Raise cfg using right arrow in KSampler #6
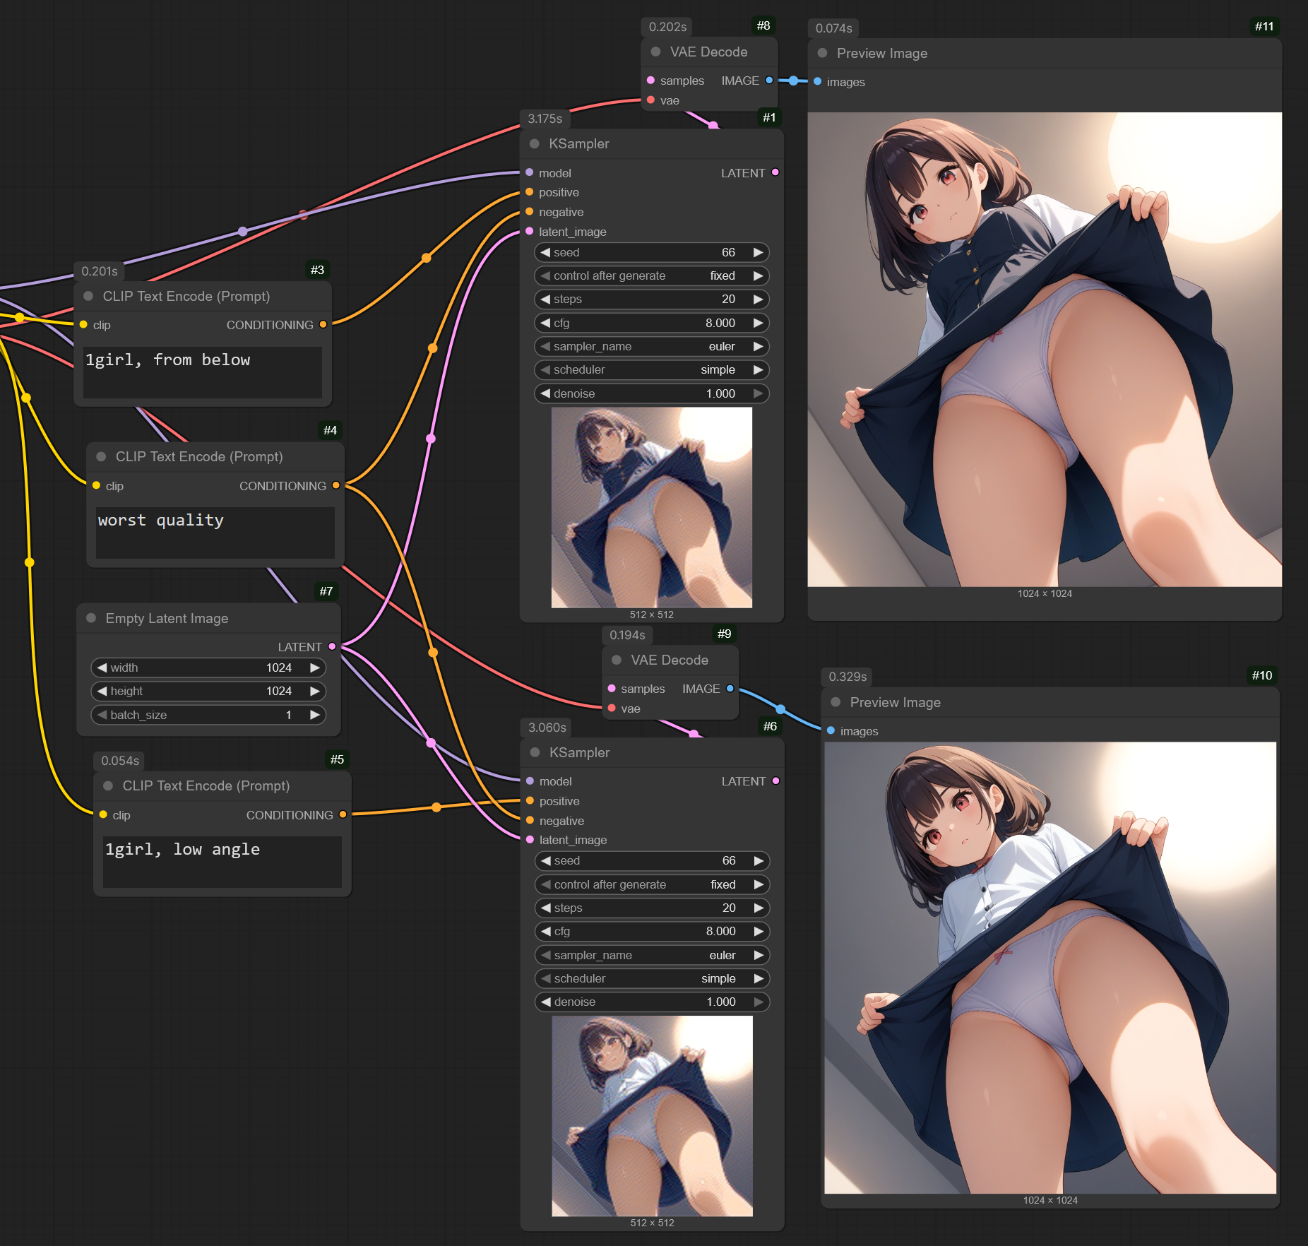The height and width of the screenshot is (1246, 1308). [759, 931]
